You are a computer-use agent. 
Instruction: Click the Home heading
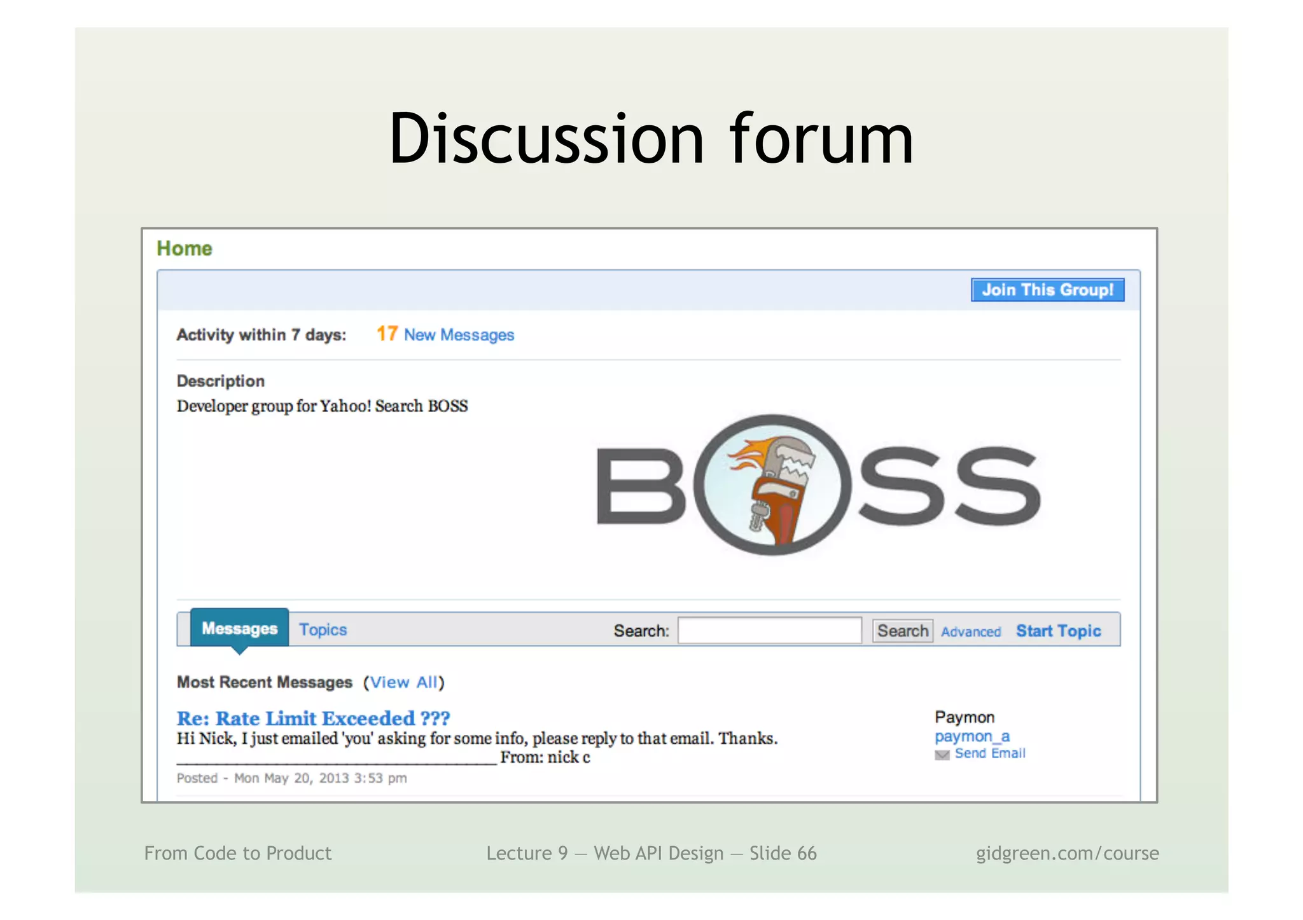click(185, 249)
